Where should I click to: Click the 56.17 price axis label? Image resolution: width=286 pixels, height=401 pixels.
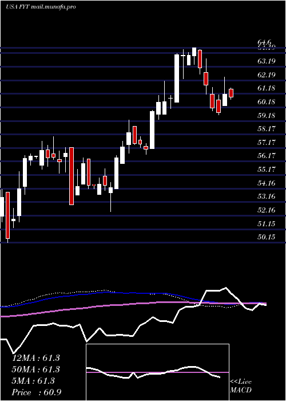pyautogui.click(x=267, y=156)
